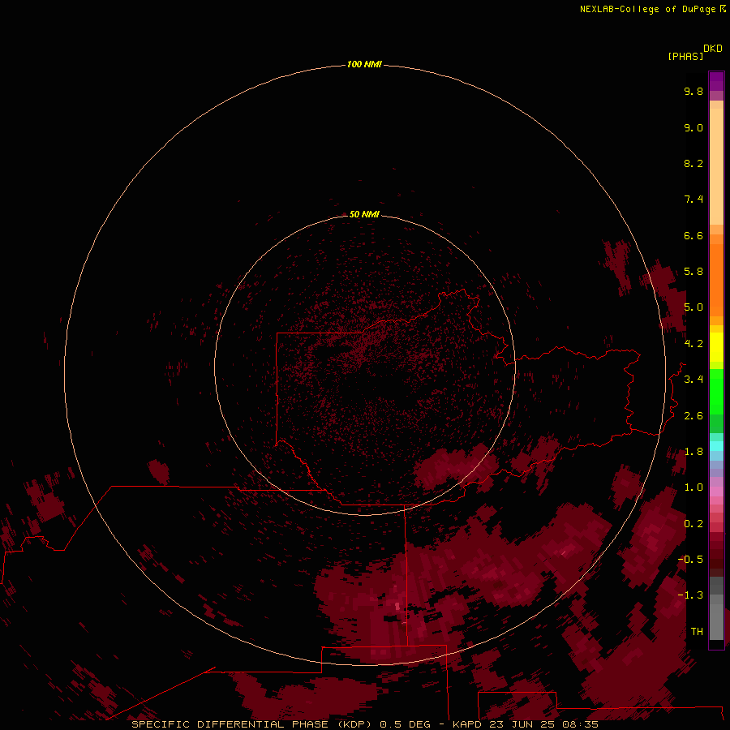Click the 1.0 scale value
Viewport: 730px width, 730px height.
[x=693, y=487]
